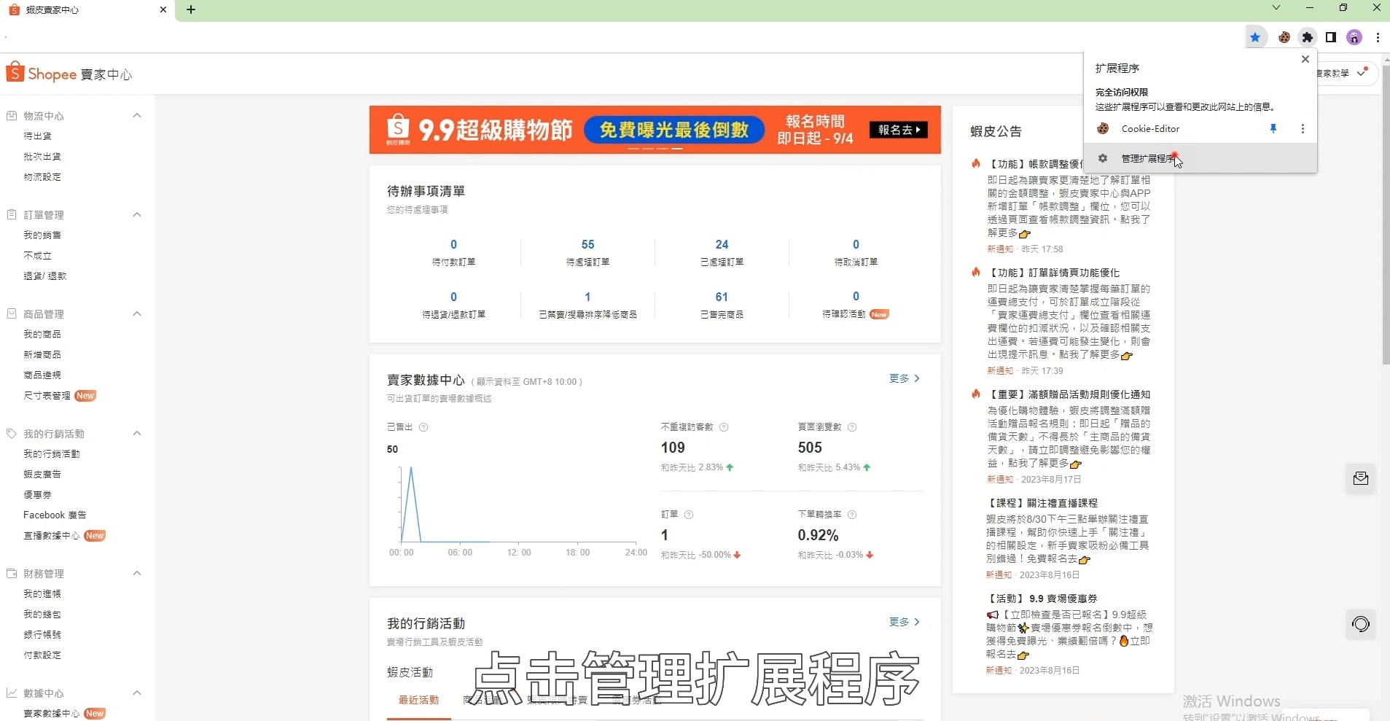Viewport: 1390px width, 721px height.
Task: Open the 9.9 賣場優惠券 announcement
Action: coord(1041,599)
